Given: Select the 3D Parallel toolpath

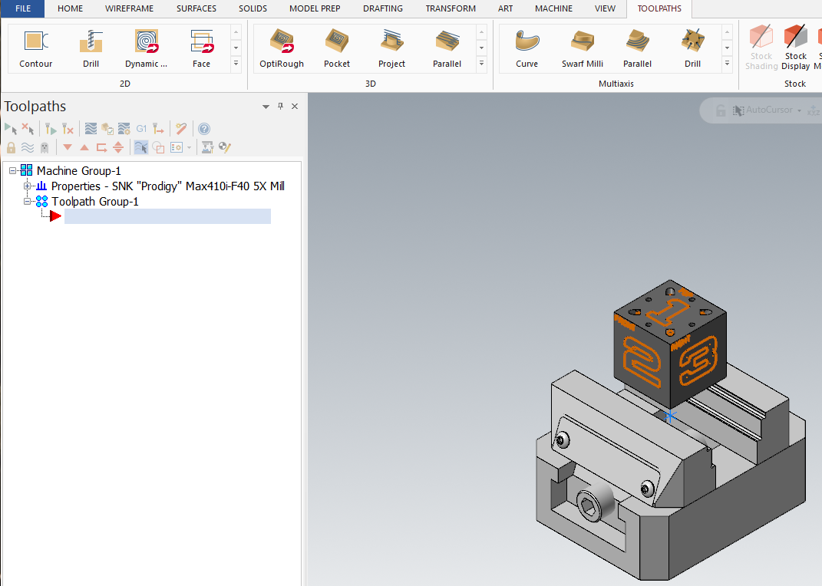Looking at the screenshot, I should point(447,48).
